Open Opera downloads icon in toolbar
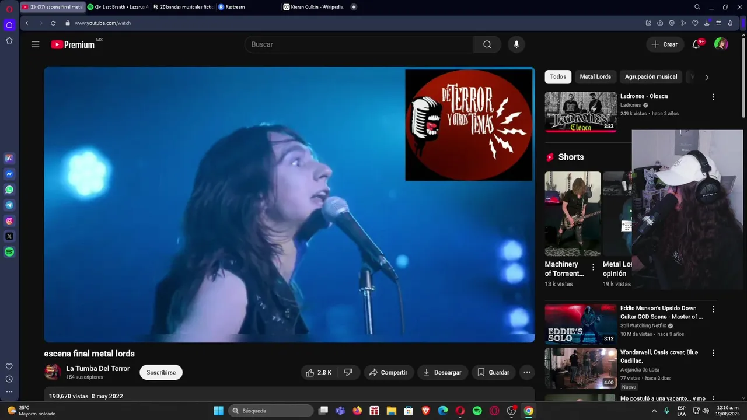The image size is (747, 420). [x=707, y=23]
